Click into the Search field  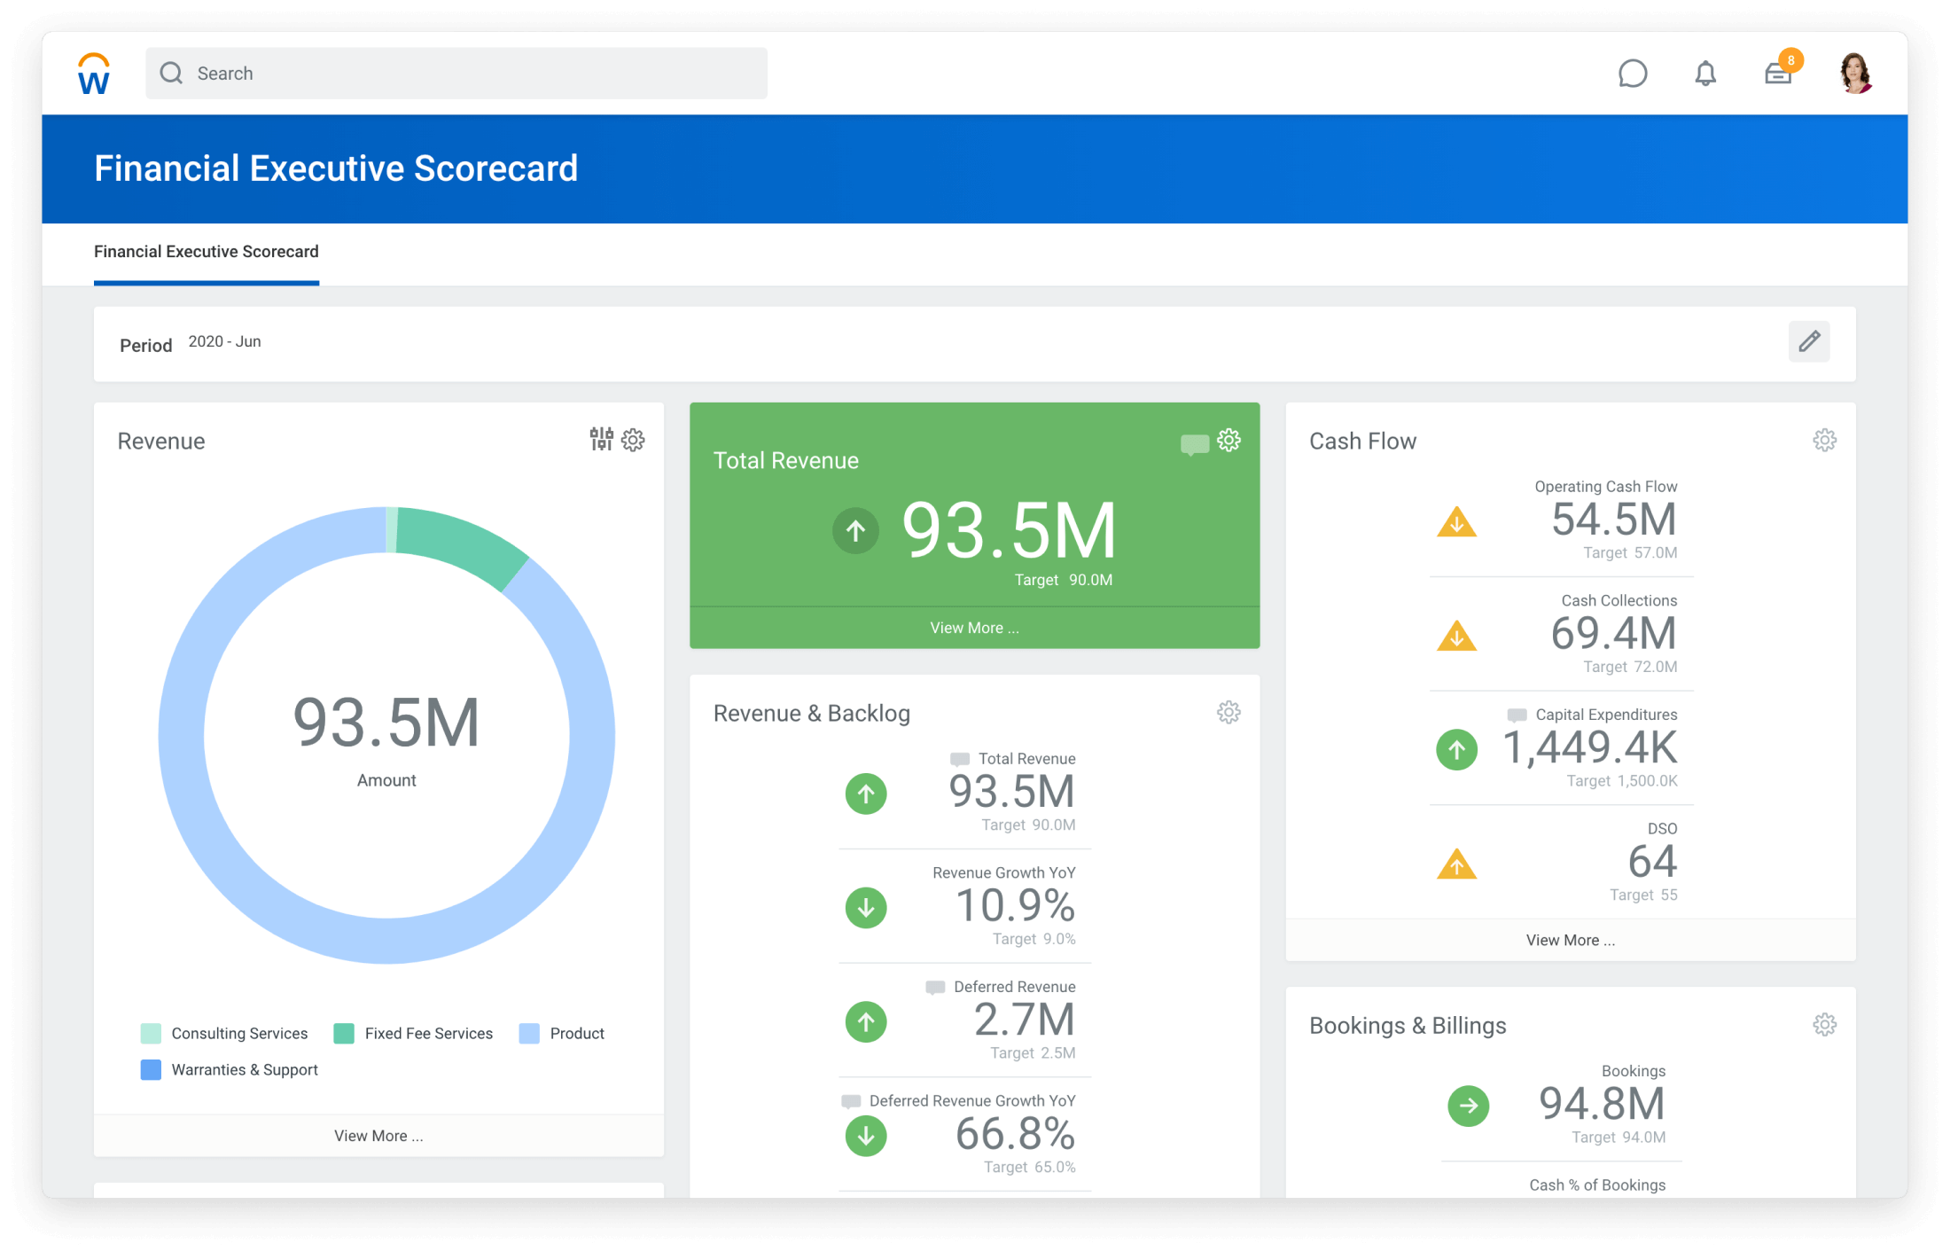pyautogui.click(x=456, y=74)
